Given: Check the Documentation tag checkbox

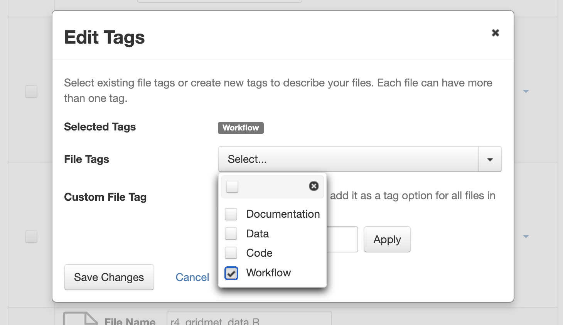Looking at the screenshot, I should pyautogui.click(x=231, y=214).
